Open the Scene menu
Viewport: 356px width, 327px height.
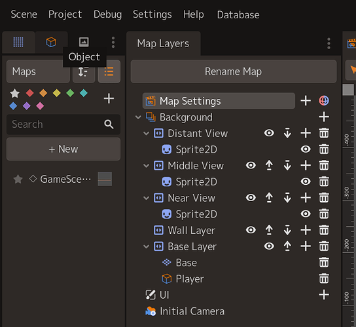tap(24, 14)
